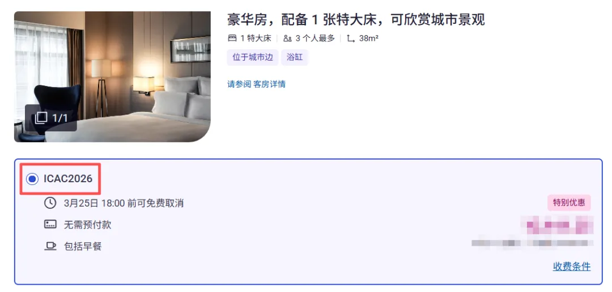The image size is (612, 292).
Task: Click the 特别优惠 special offer badge
Action: click(x=569, y=203)
